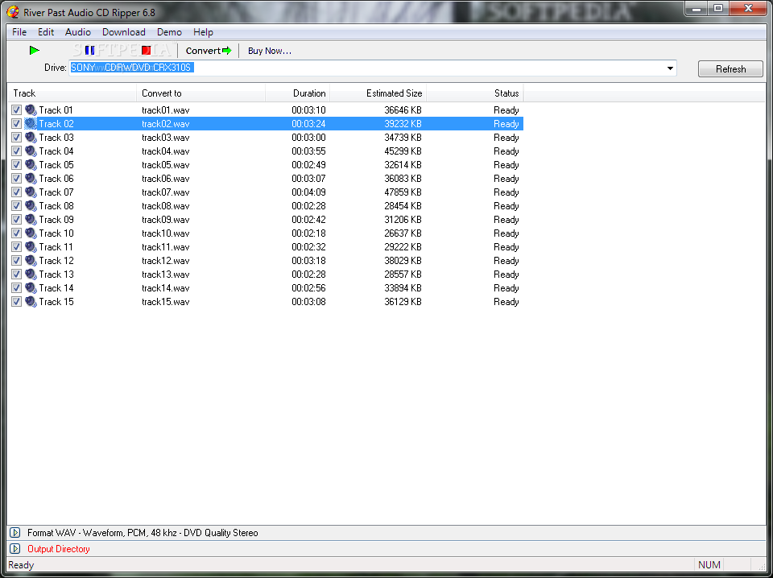Uncheck the Track 15 checkbox
The image size is (773, 578).
tap(16, 302)
